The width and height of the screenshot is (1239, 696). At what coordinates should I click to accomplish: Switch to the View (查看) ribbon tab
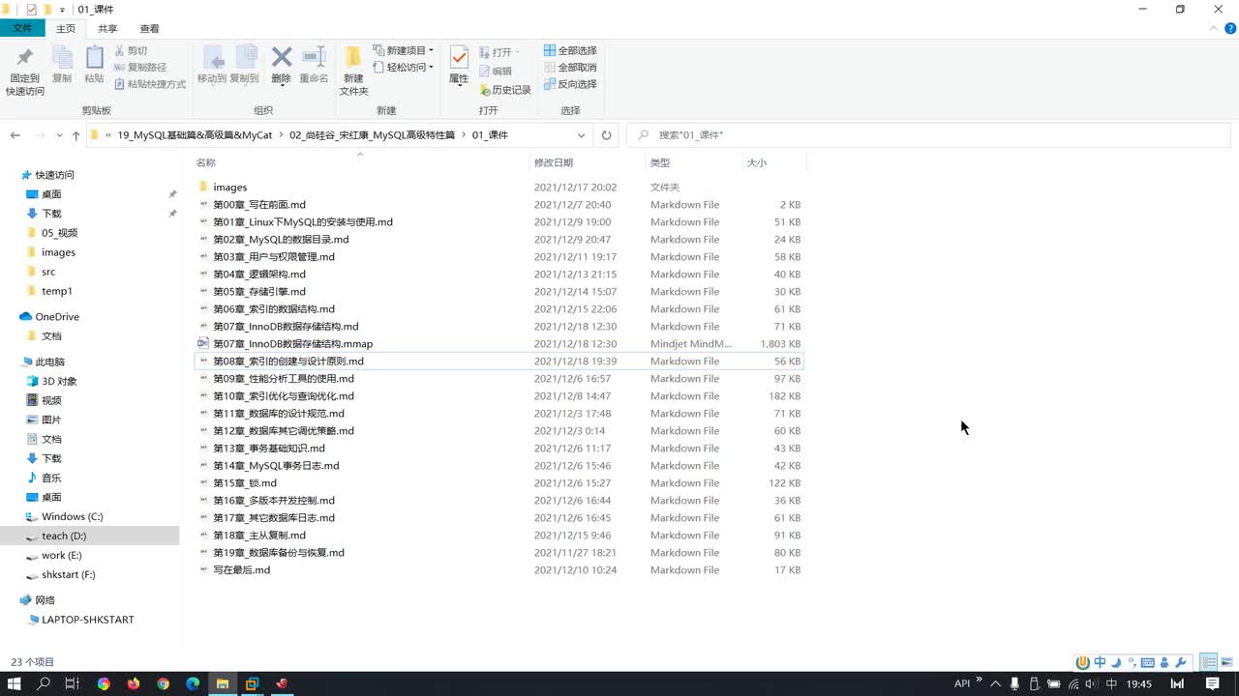tap(150, 29)
